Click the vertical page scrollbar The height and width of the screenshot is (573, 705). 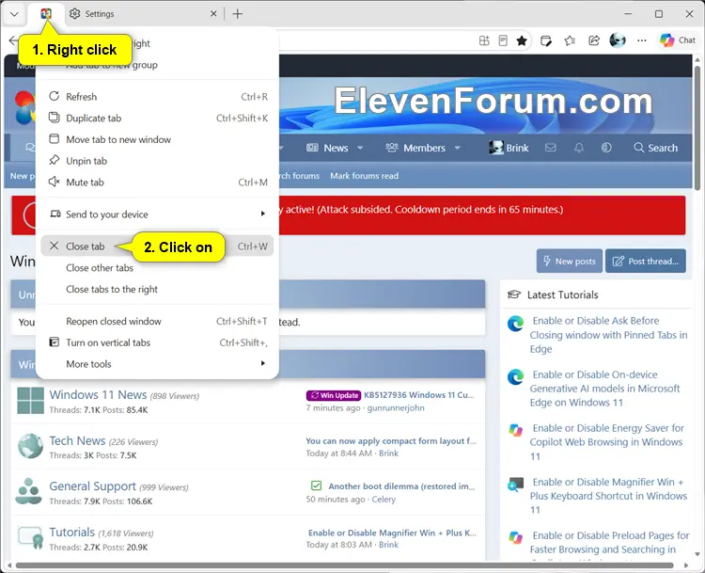point(697,128)
